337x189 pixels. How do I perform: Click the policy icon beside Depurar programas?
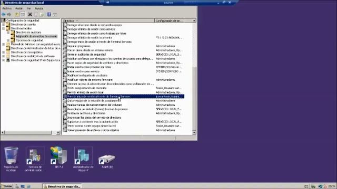click(65, 46)
